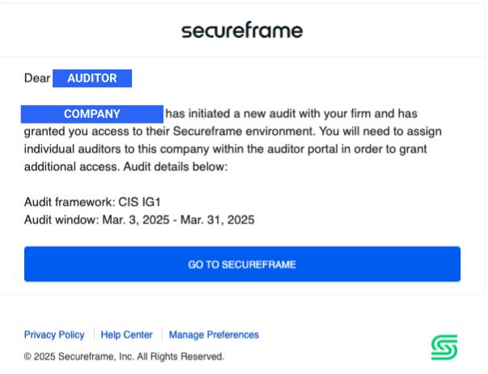The width and height of the screenshot is (488, 374).
Task: Click divider between Privacy Policy and Help Center
Action: 94,334
